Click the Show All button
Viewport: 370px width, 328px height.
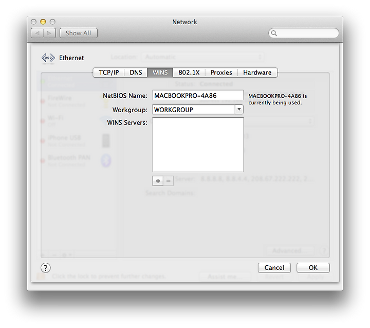(78, 33)
